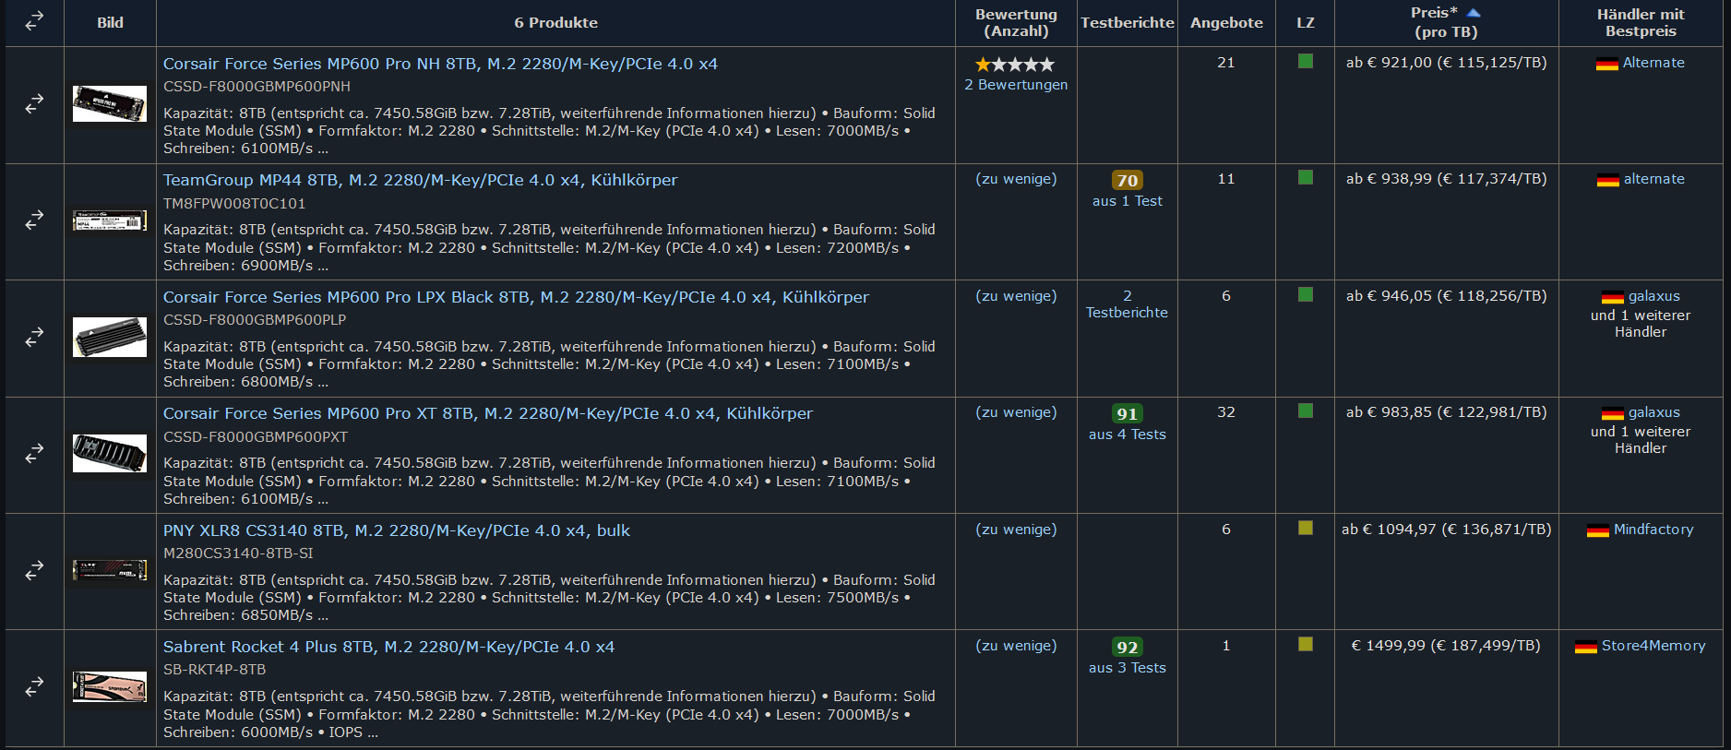Click five-star rating of MP600 Pro NH
The image size is (1731, 750).
tap(1015, 65)
